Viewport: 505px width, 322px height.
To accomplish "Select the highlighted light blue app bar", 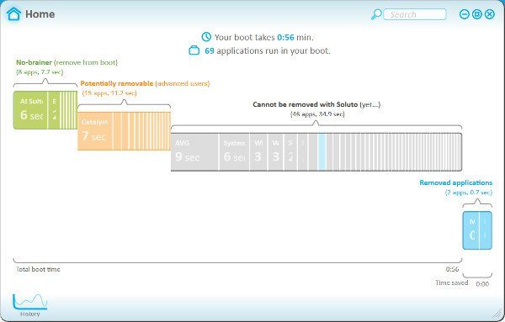I will (x=322, y=152).
